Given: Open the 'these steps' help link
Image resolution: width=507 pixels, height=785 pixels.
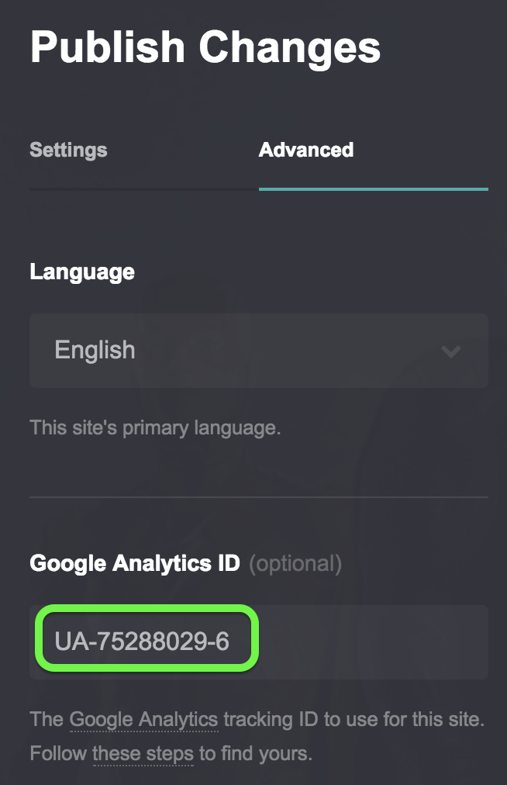Looking at the screenshot, I should [x=143, y=753].
